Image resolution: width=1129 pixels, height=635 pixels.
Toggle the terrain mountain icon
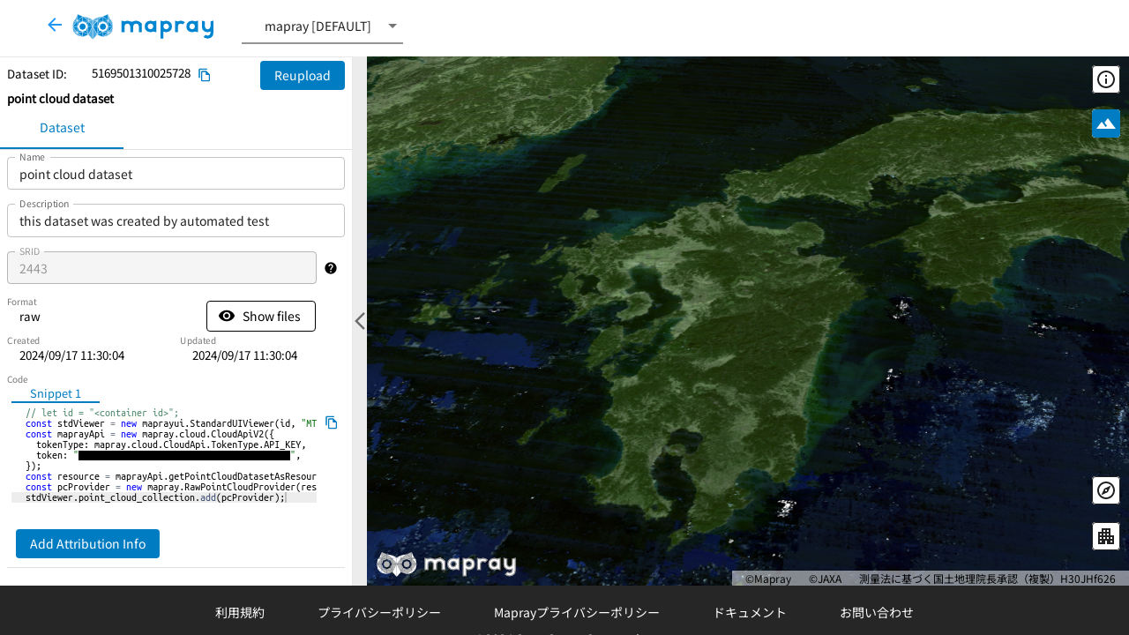(1106, 123)
